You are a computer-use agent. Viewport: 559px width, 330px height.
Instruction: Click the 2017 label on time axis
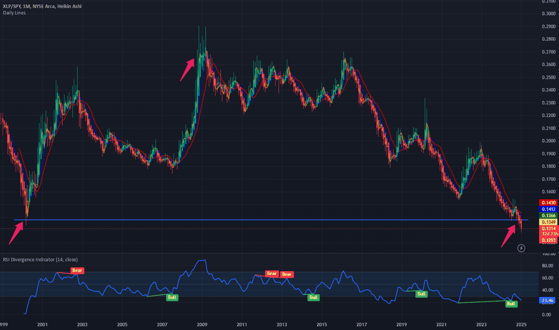(x=362, y=325)
